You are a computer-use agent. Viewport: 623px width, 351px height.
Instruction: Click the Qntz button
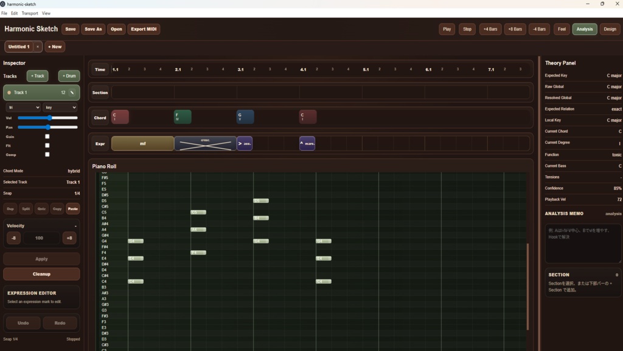(41, 209)
